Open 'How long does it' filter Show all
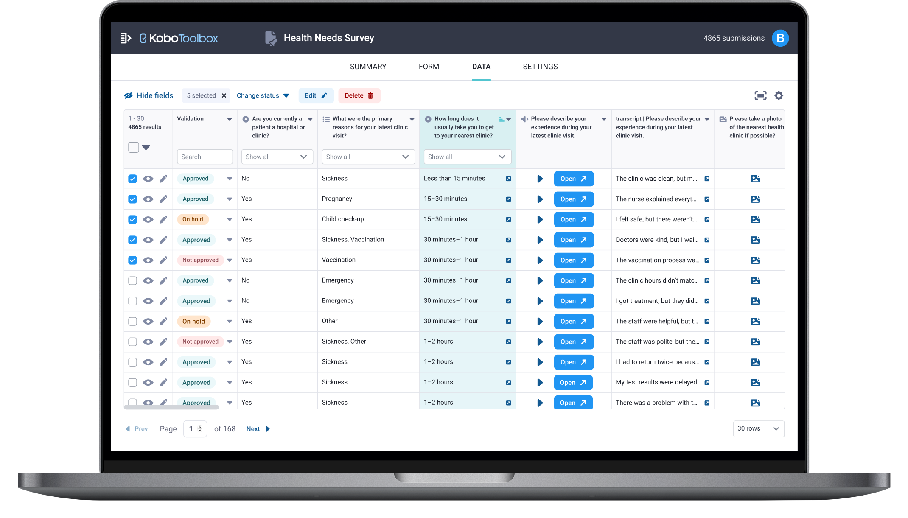908x518 pixels. pos(467,157)
